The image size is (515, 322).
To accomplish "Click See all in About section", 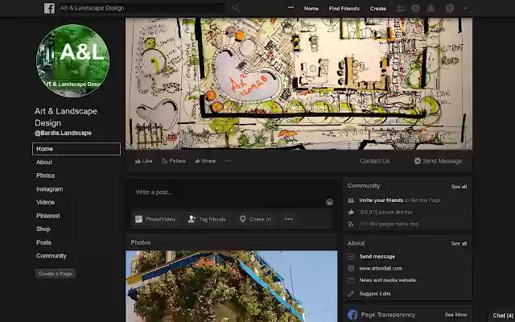I will coord(459,244).
